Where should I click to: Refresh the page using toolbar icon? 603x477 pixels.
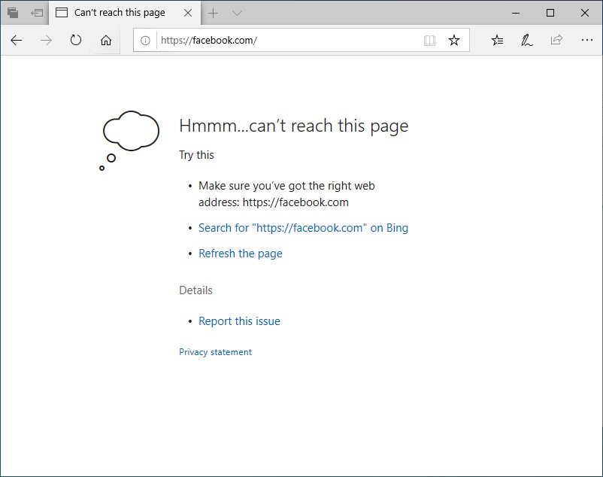(76, 40)
